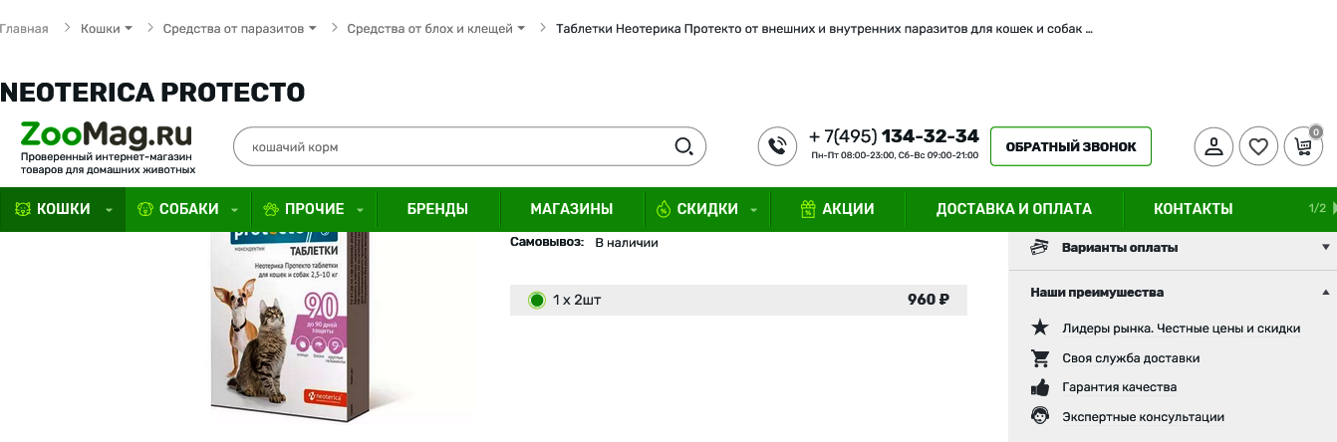Click the ZooMag.ru logo
1337x442 pixels.
point(107,147)
